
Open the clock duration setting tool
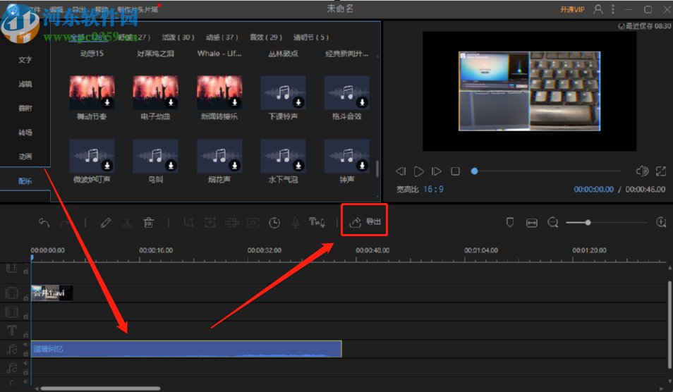point(274,223)
